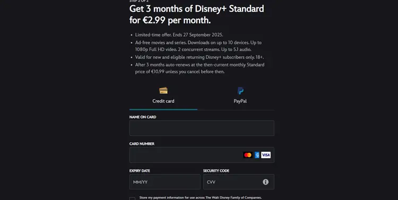Select the MM/YY expiry date field

pyautogui.click(x=165, y=182)
